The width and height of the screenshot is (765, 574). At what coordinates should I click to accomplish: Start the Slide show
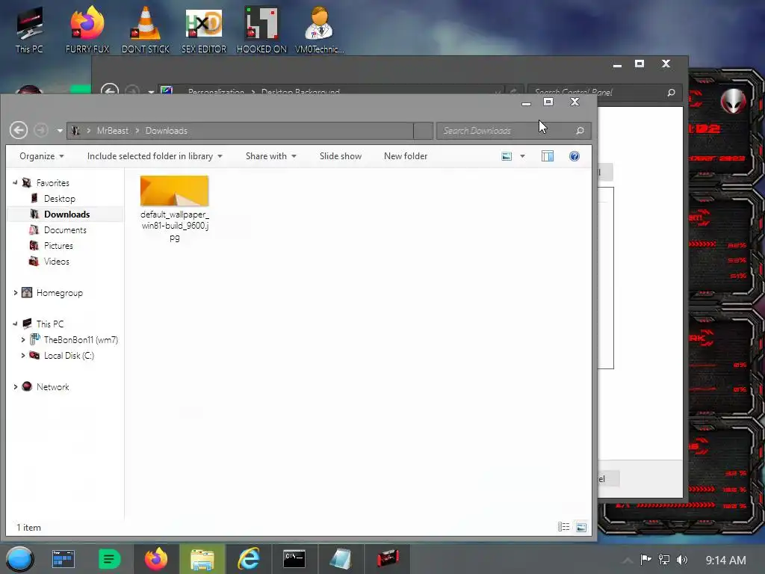click(341, 156)
